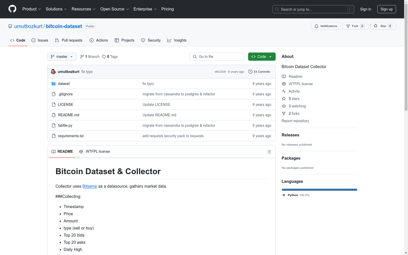The height and width of the screenshot is (255, 408).
Task: Expand the Enterprise menu
Action: pos(145,9)
